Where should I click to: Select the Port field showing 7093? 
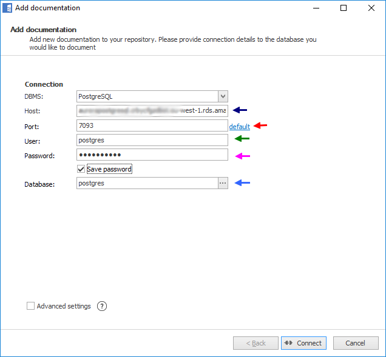(x=152, y=125)
